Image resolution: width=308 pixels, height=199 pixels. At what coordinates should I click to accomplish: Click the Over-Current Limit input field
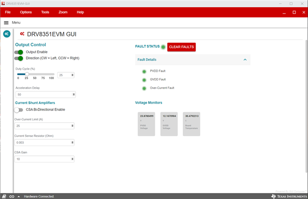44,126
